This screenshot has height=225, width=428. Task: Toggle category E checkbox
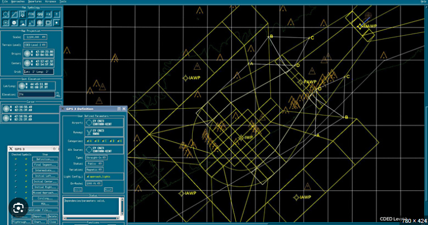point(118,141)
